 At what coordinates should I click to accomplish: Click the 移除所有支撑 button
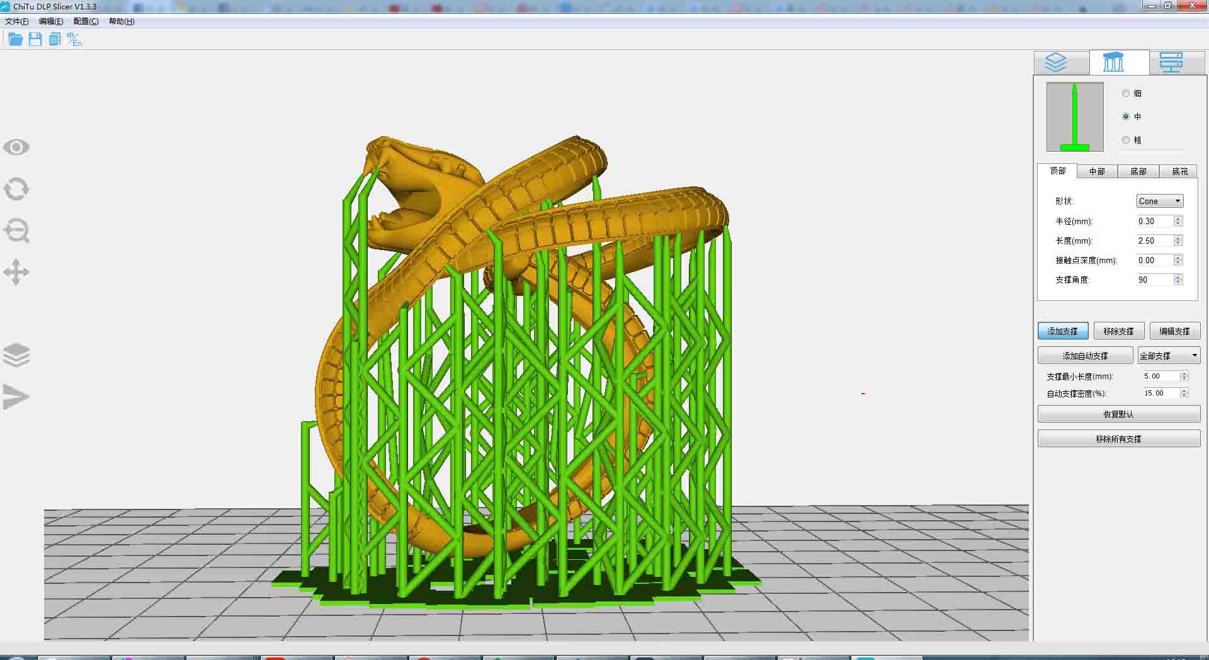(x=1118, y=439)
